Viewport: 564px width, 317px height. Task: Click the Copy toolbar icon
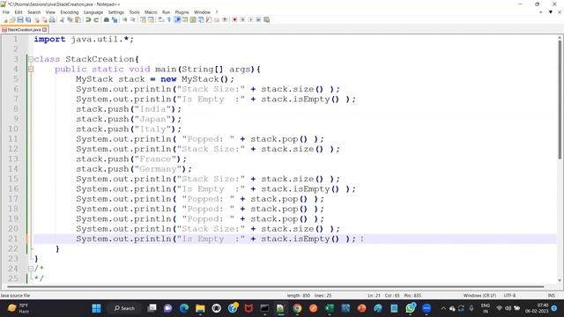70,19
